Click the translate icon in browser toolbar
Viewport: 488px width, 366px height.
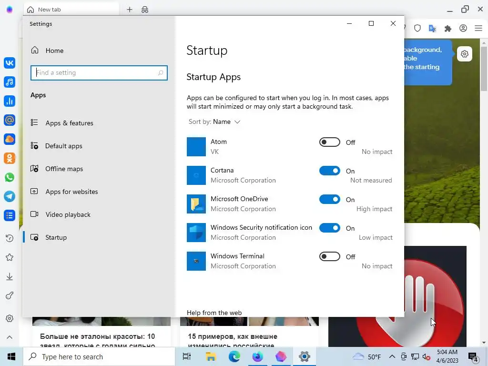[x=432, y=28]
